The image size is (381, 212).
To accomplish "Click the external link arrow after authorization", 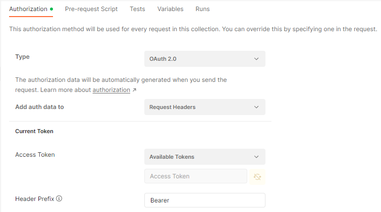I will point(134,90).
